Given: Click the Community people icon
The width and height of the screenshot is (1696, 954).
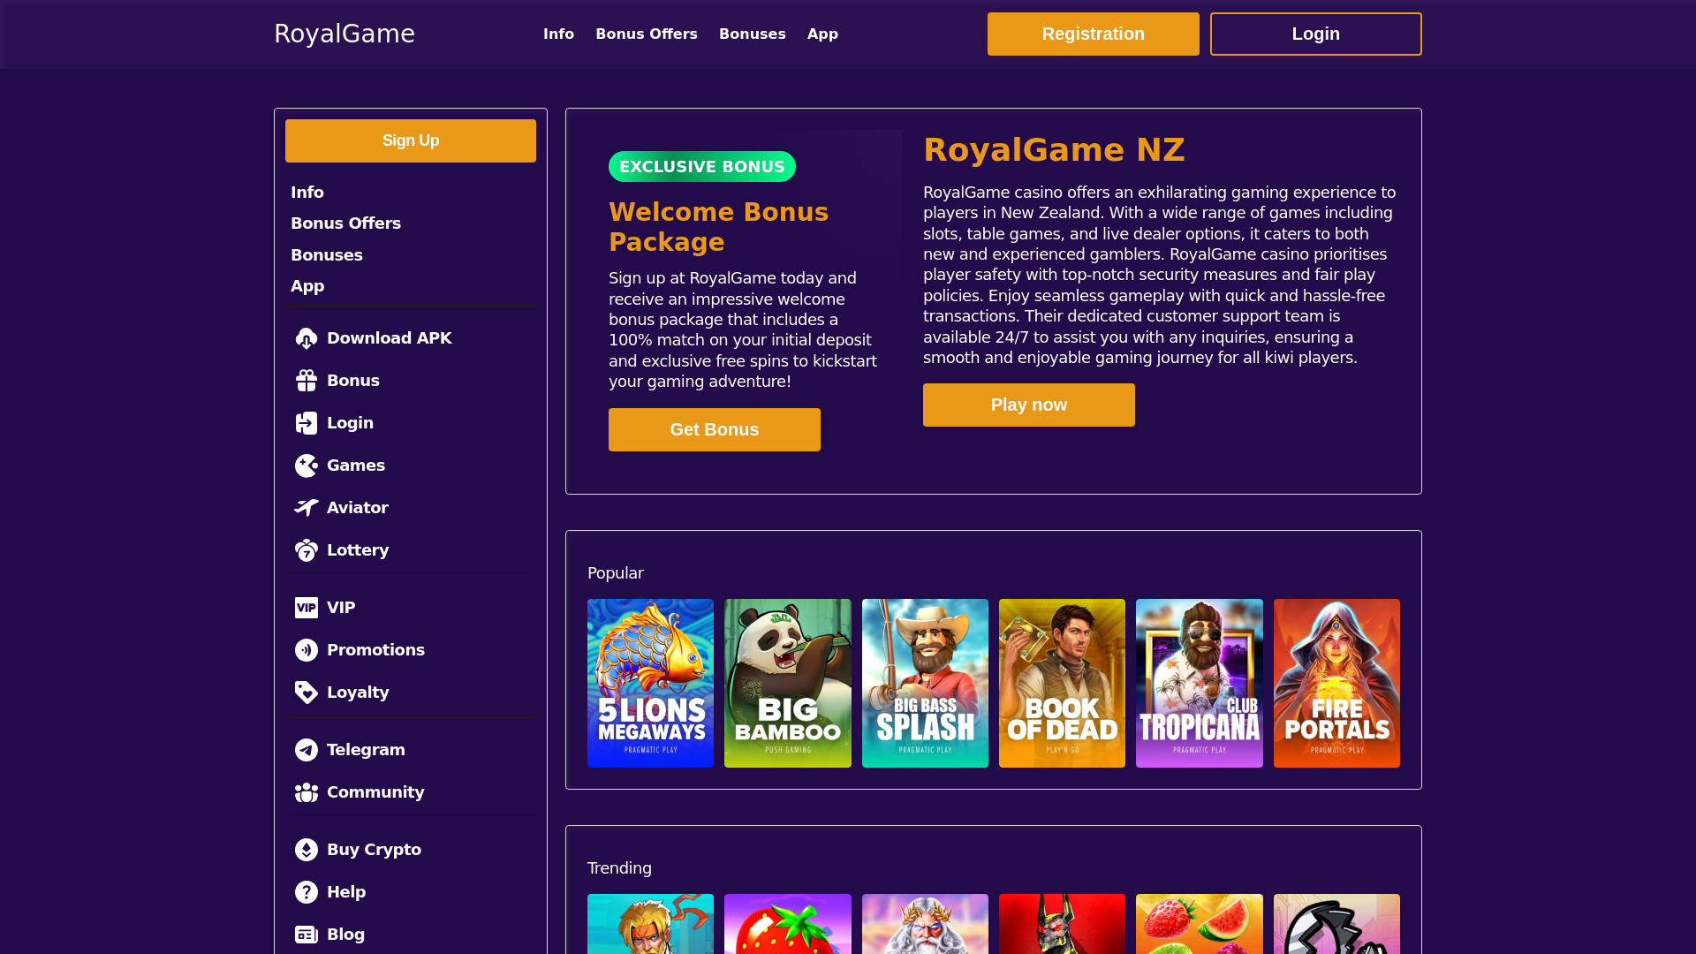Looking at the screenshot, I should point(307,792).
